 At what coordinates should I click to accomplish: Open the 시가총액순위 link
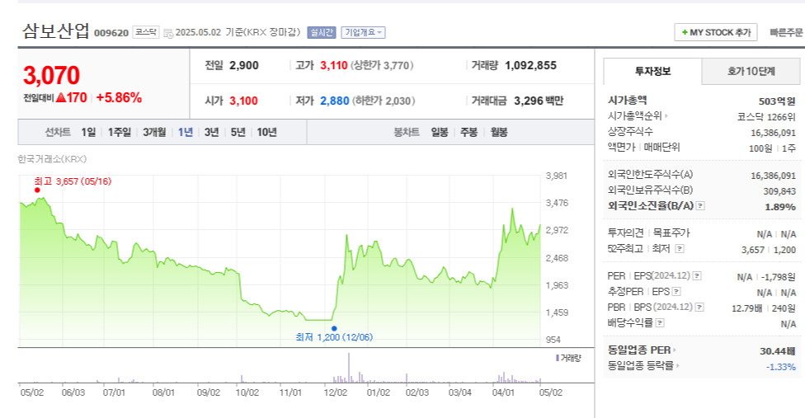click(637, 116)
